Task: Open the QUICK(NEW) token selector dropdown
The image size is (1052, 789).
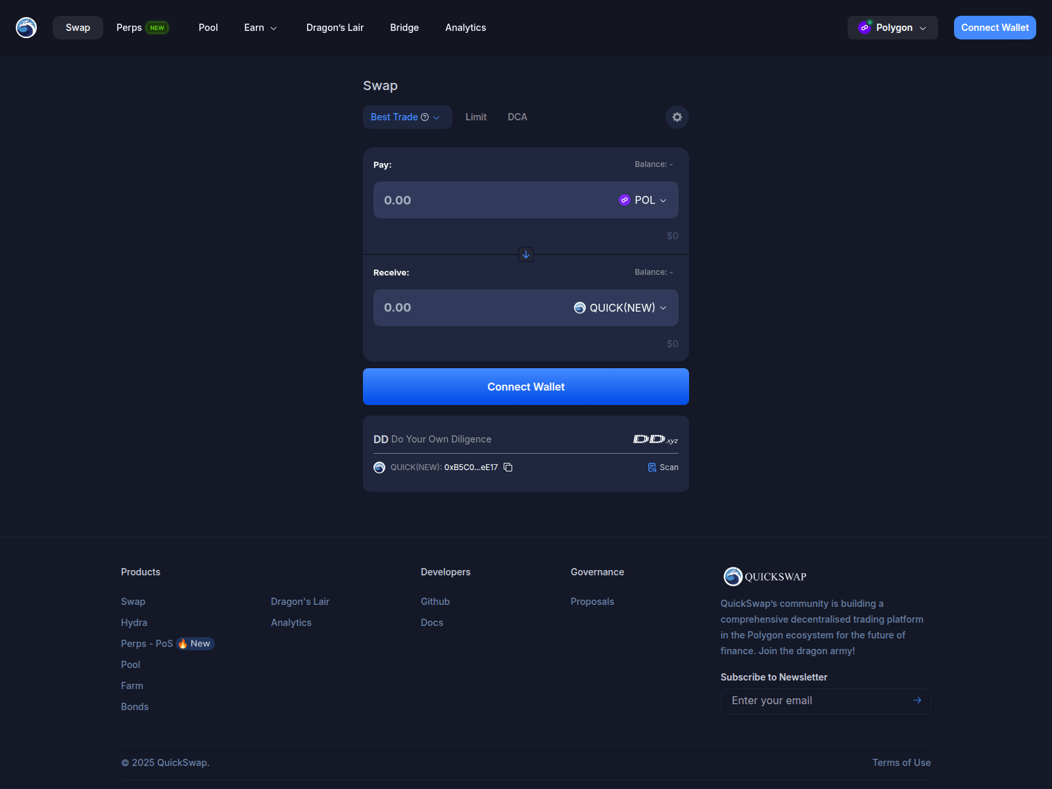Action: click(x=620, y=308)
